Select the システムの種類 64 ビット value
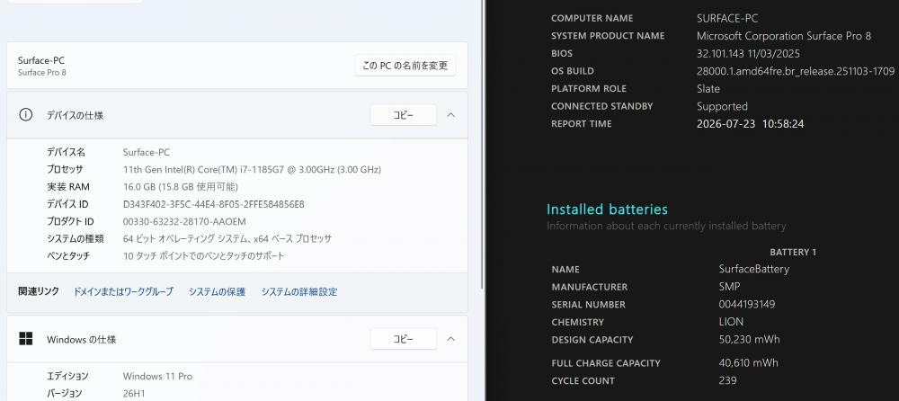 tap(227, 238)
